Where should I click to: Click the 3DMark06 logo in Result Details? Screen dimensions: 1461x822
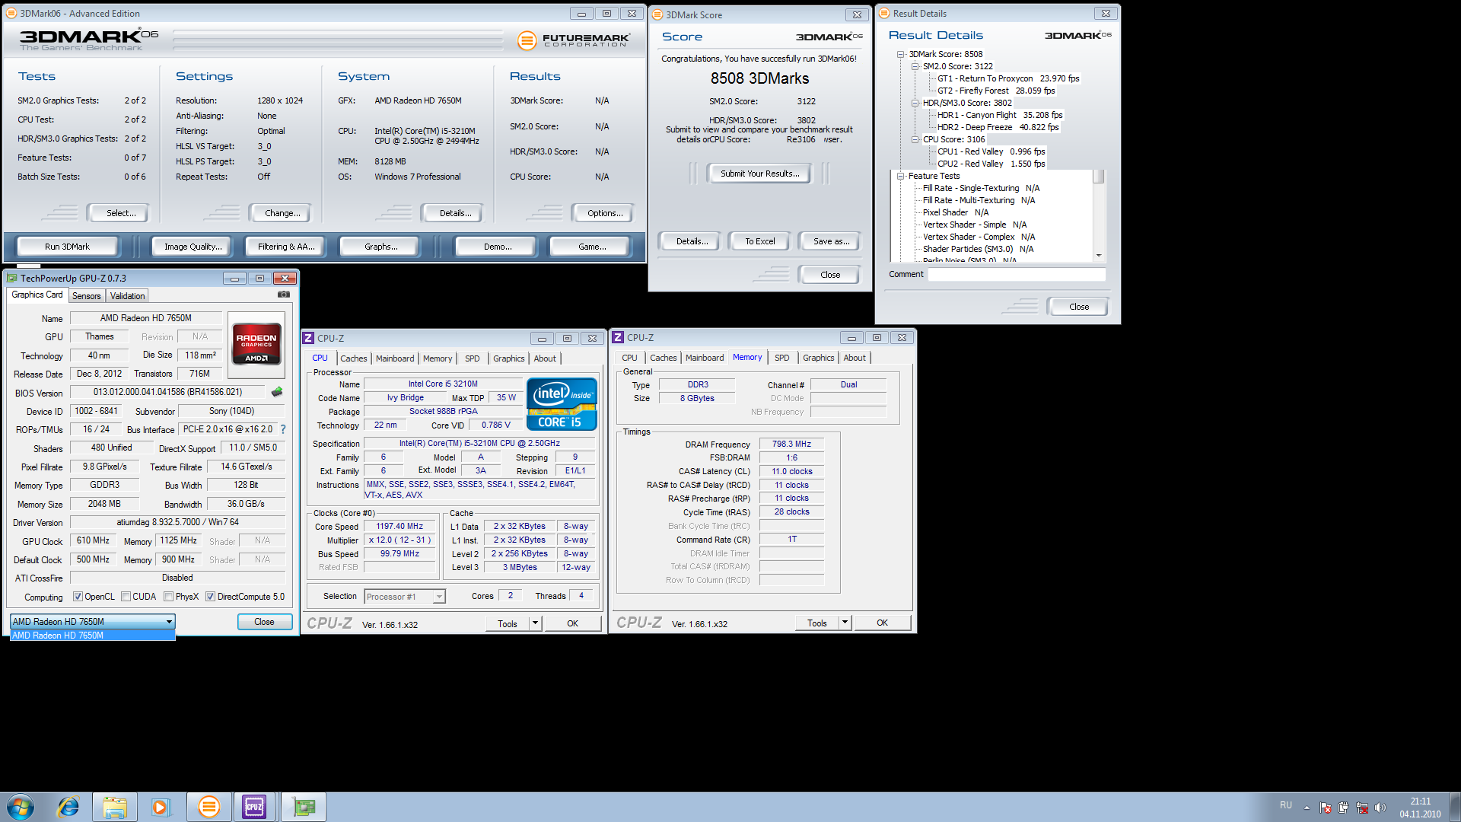(1077, 35)
